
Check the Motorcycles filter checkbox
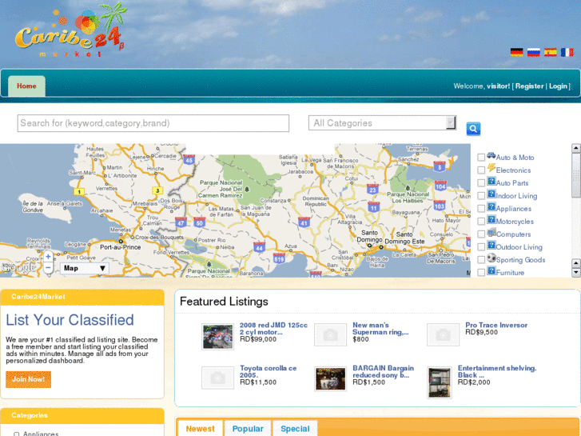(481, 222)
